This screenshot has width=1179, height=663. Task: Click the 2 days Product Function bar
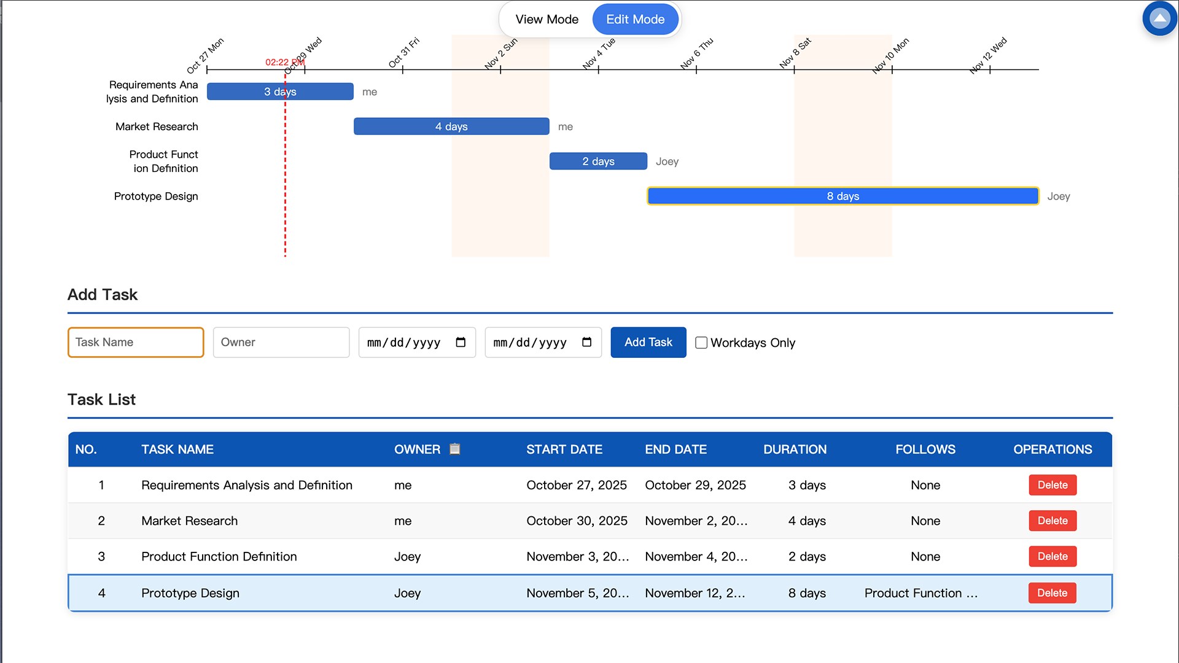598,161
